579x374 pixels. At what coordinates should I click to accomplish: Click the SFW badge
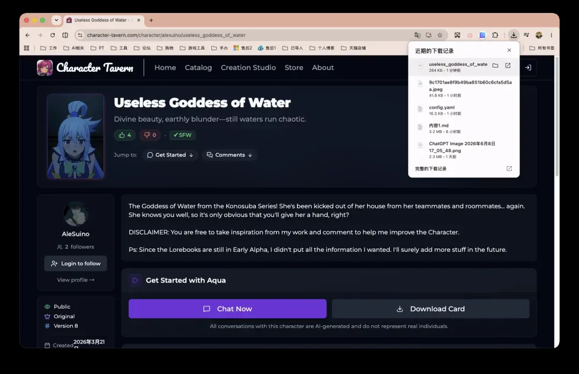point(182,135)
